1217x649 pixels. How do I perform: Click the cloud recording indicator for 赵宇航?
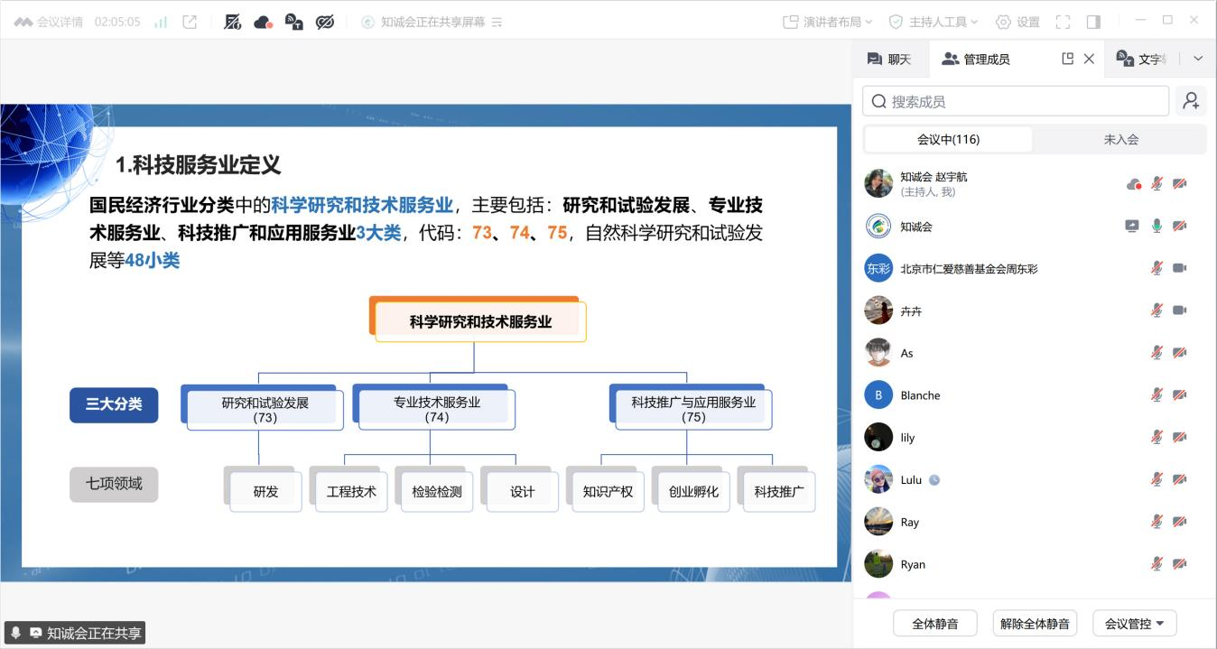point(1134,184)
